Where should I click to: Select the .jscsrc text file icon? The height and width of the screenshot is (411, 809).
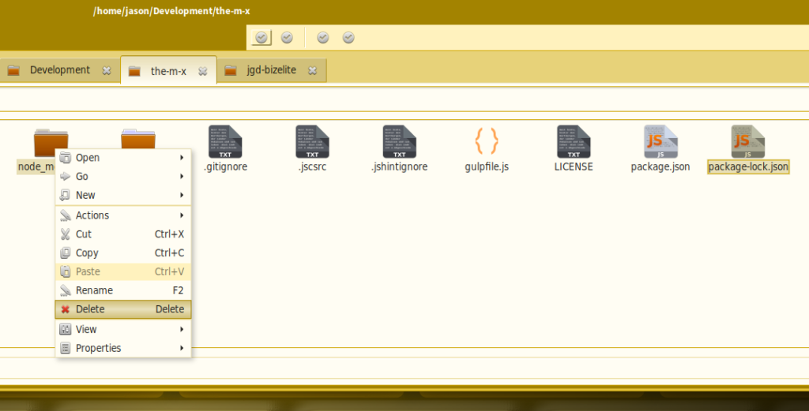(x=312, y=142)
